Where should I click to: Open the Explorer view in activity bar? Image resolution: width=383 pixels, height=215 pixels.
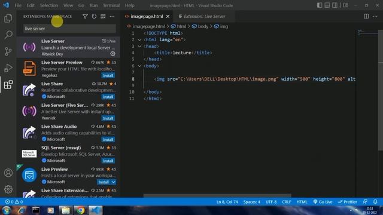pos(8,19)
